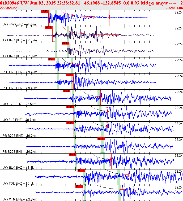This screenshot has width=183, height=201.
Task: Click the end time '22:24:01.86'
Action: (174, 8)
